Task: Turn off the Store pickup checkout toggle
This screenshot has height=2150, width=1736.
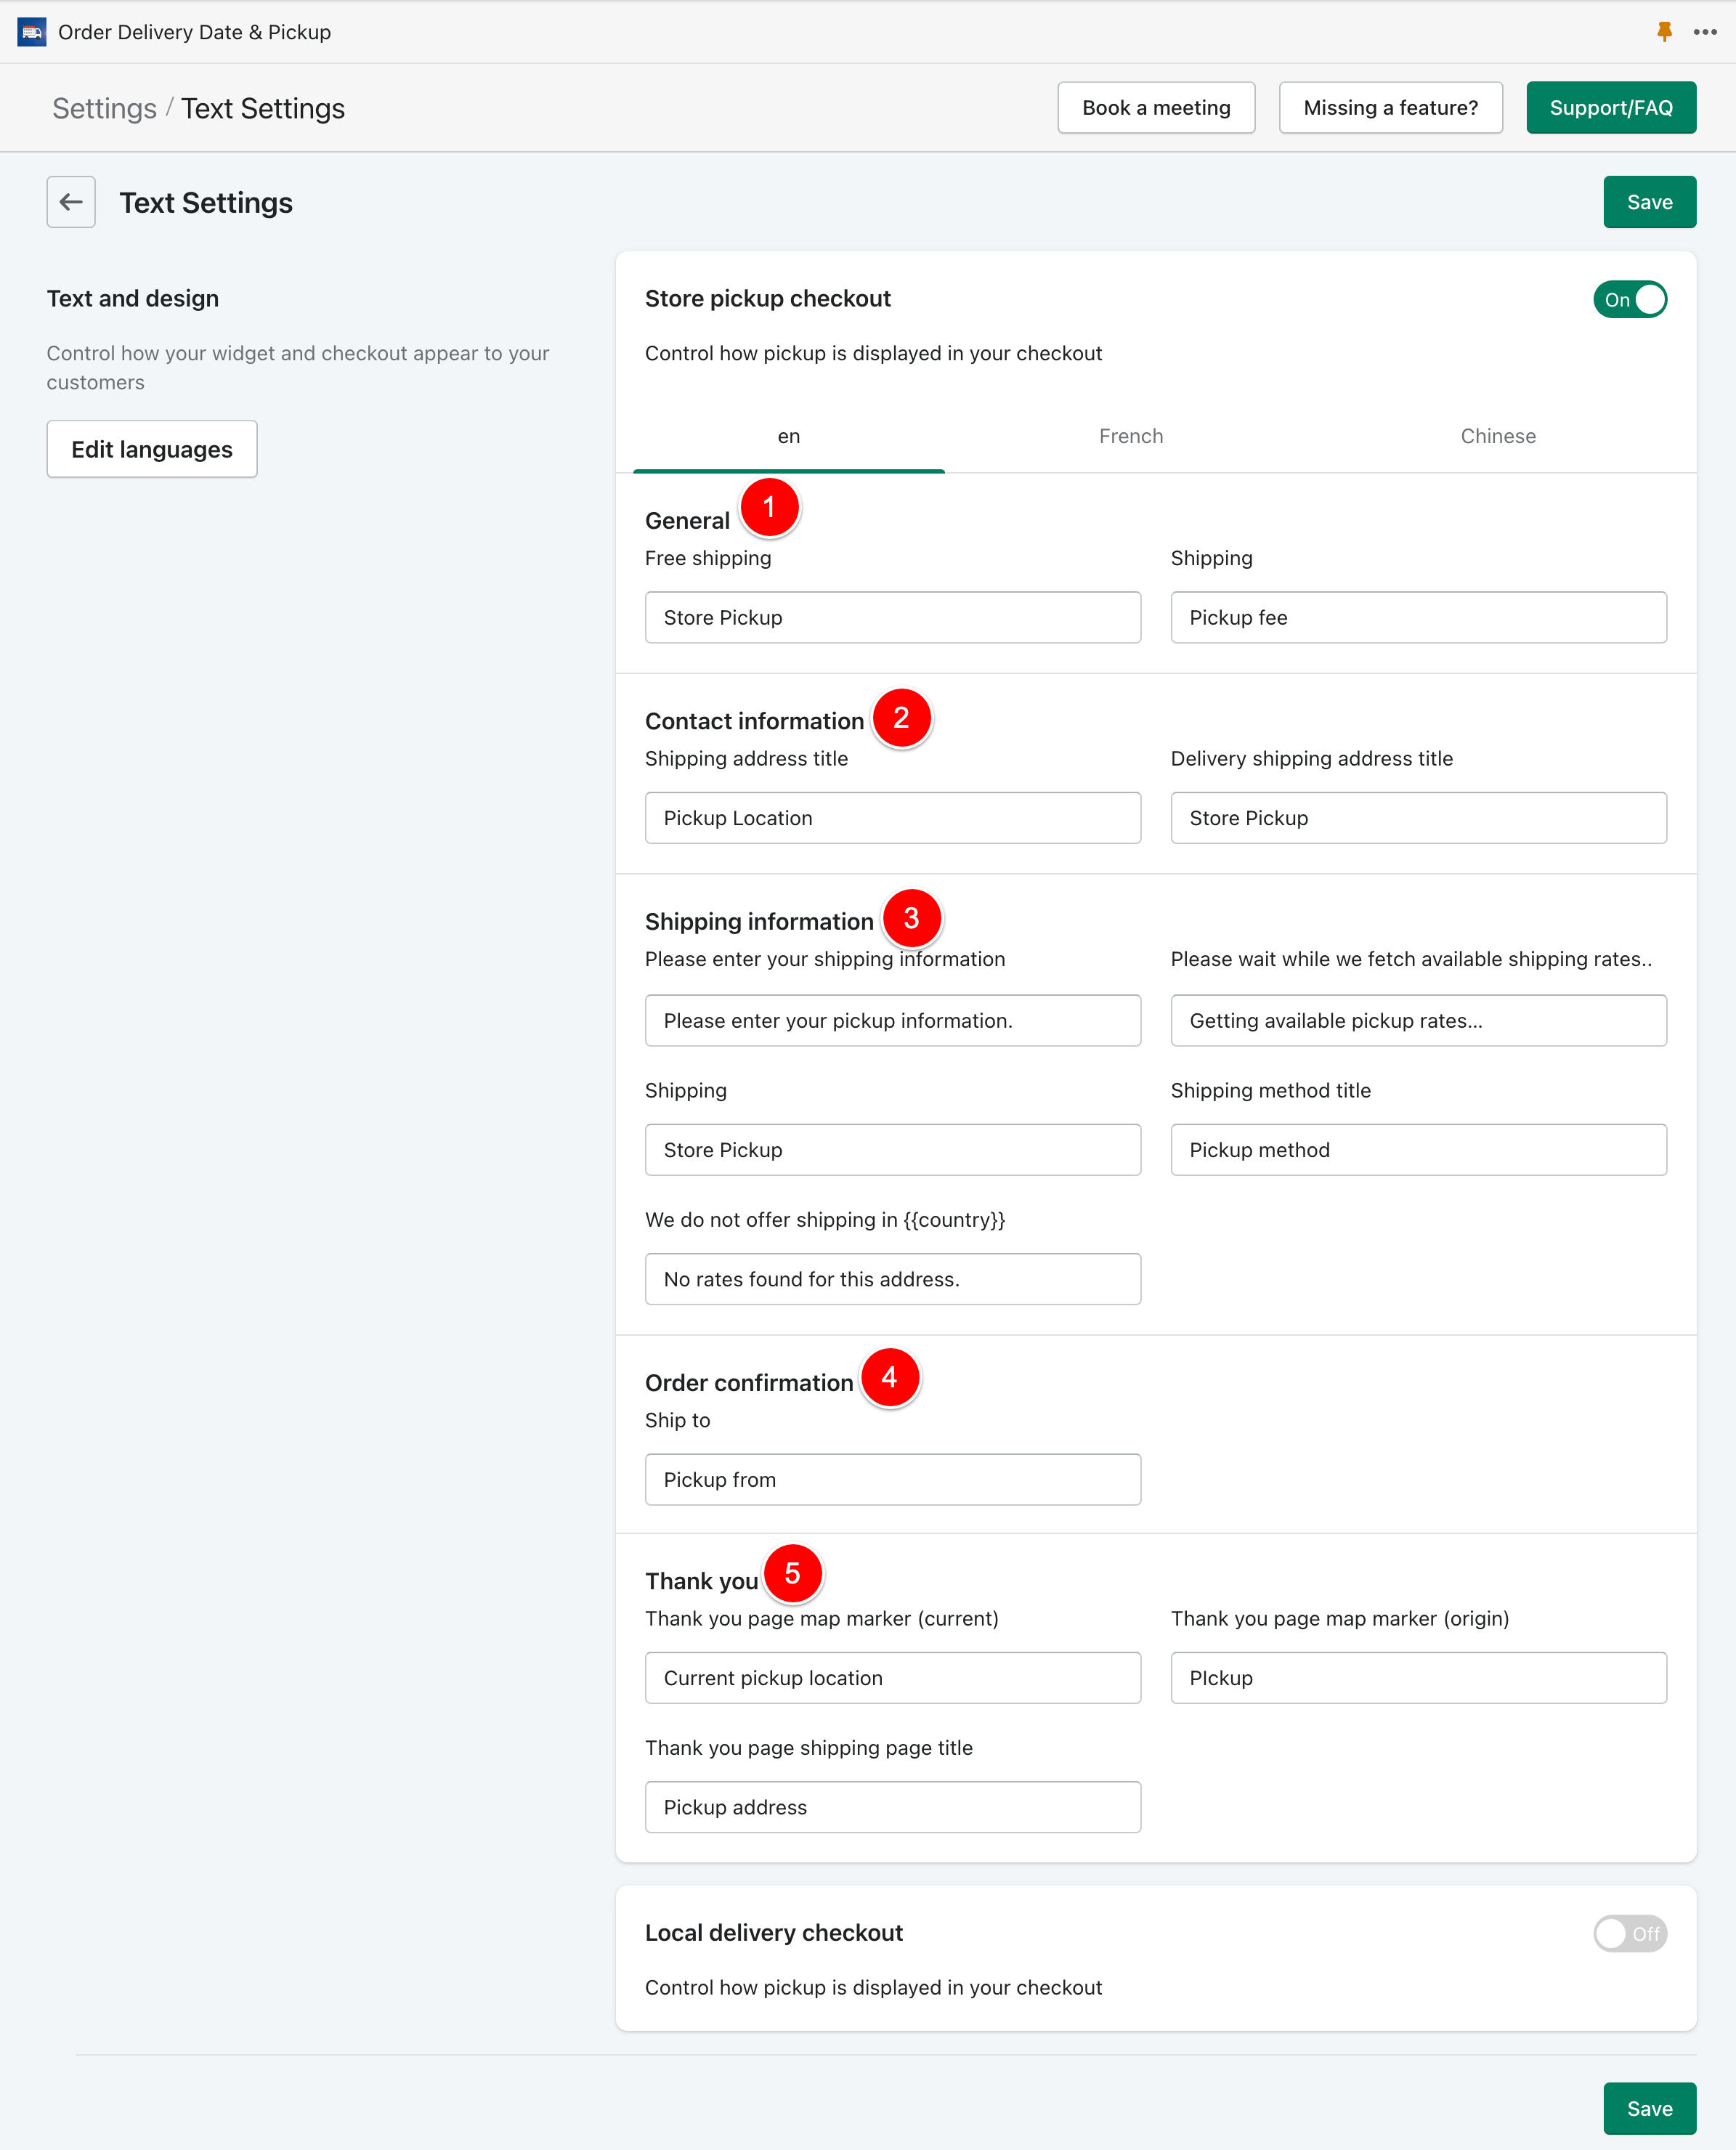Action: [1629, 300]
